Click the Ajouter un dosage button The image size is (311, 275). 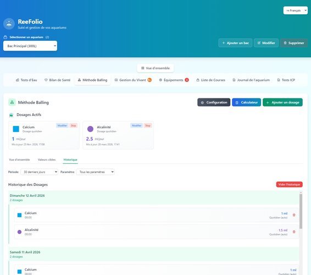[282, 102]
